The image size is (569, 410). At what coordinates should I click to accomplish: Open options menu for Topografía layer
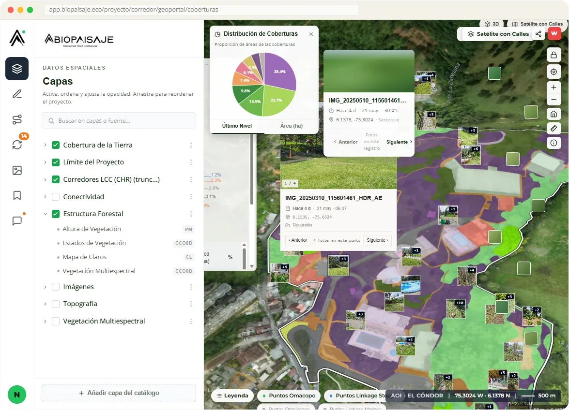(x=191, y=304)
